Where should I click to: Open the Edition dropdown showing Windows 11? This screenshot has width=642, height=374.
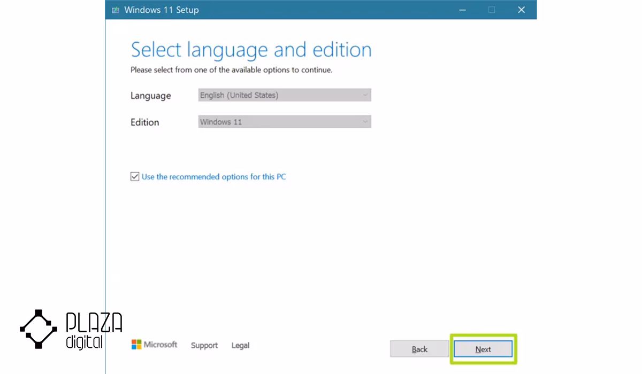point(284,122)
